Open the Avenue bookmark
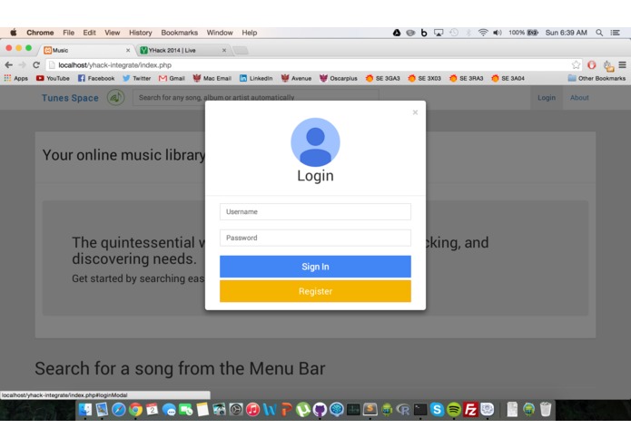 click(x=296, y=78)
